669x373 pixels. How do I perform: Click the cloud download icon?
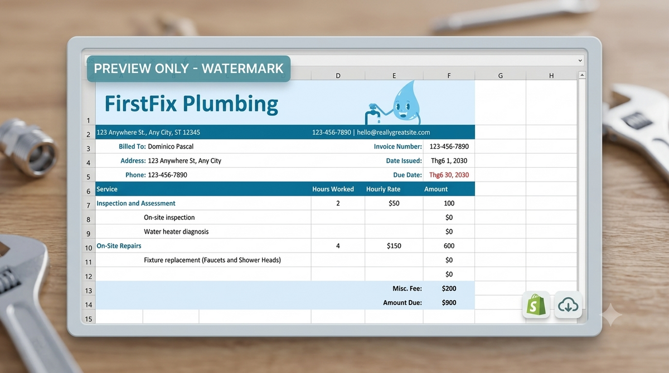pos(568,305)
